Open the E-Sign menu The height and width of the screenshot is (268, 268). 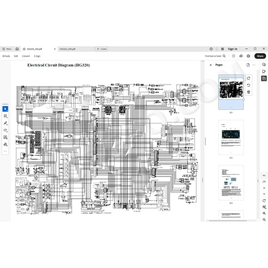pos(37,56)
